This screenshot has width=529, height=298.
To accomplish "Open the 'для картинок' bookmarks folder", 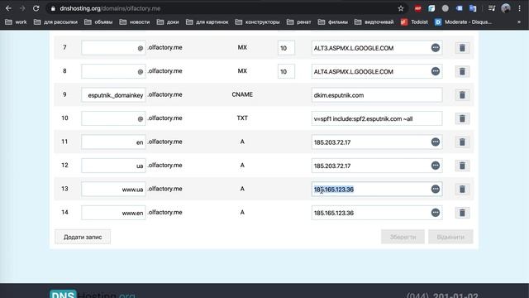I will point(207,22).
